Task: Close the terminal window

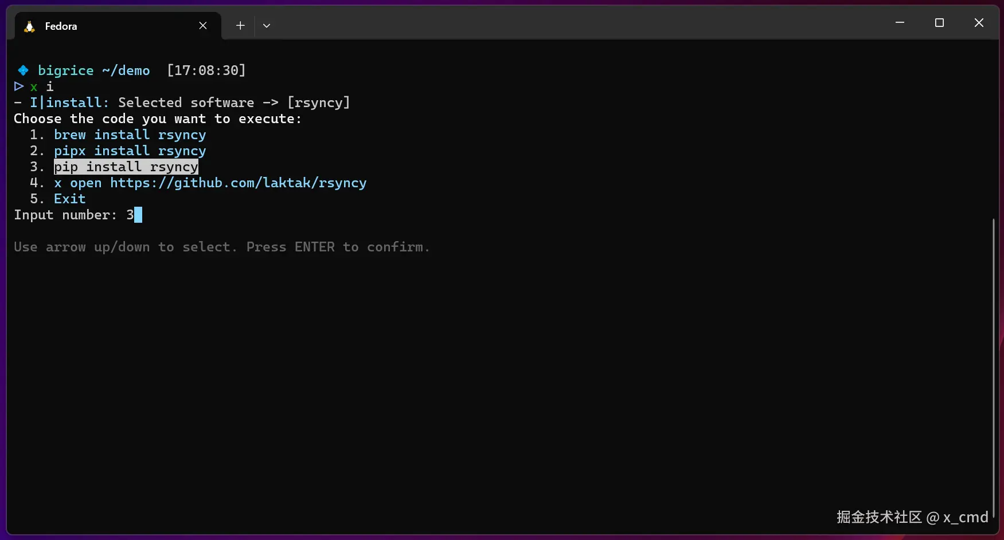Action: [979, 23]
